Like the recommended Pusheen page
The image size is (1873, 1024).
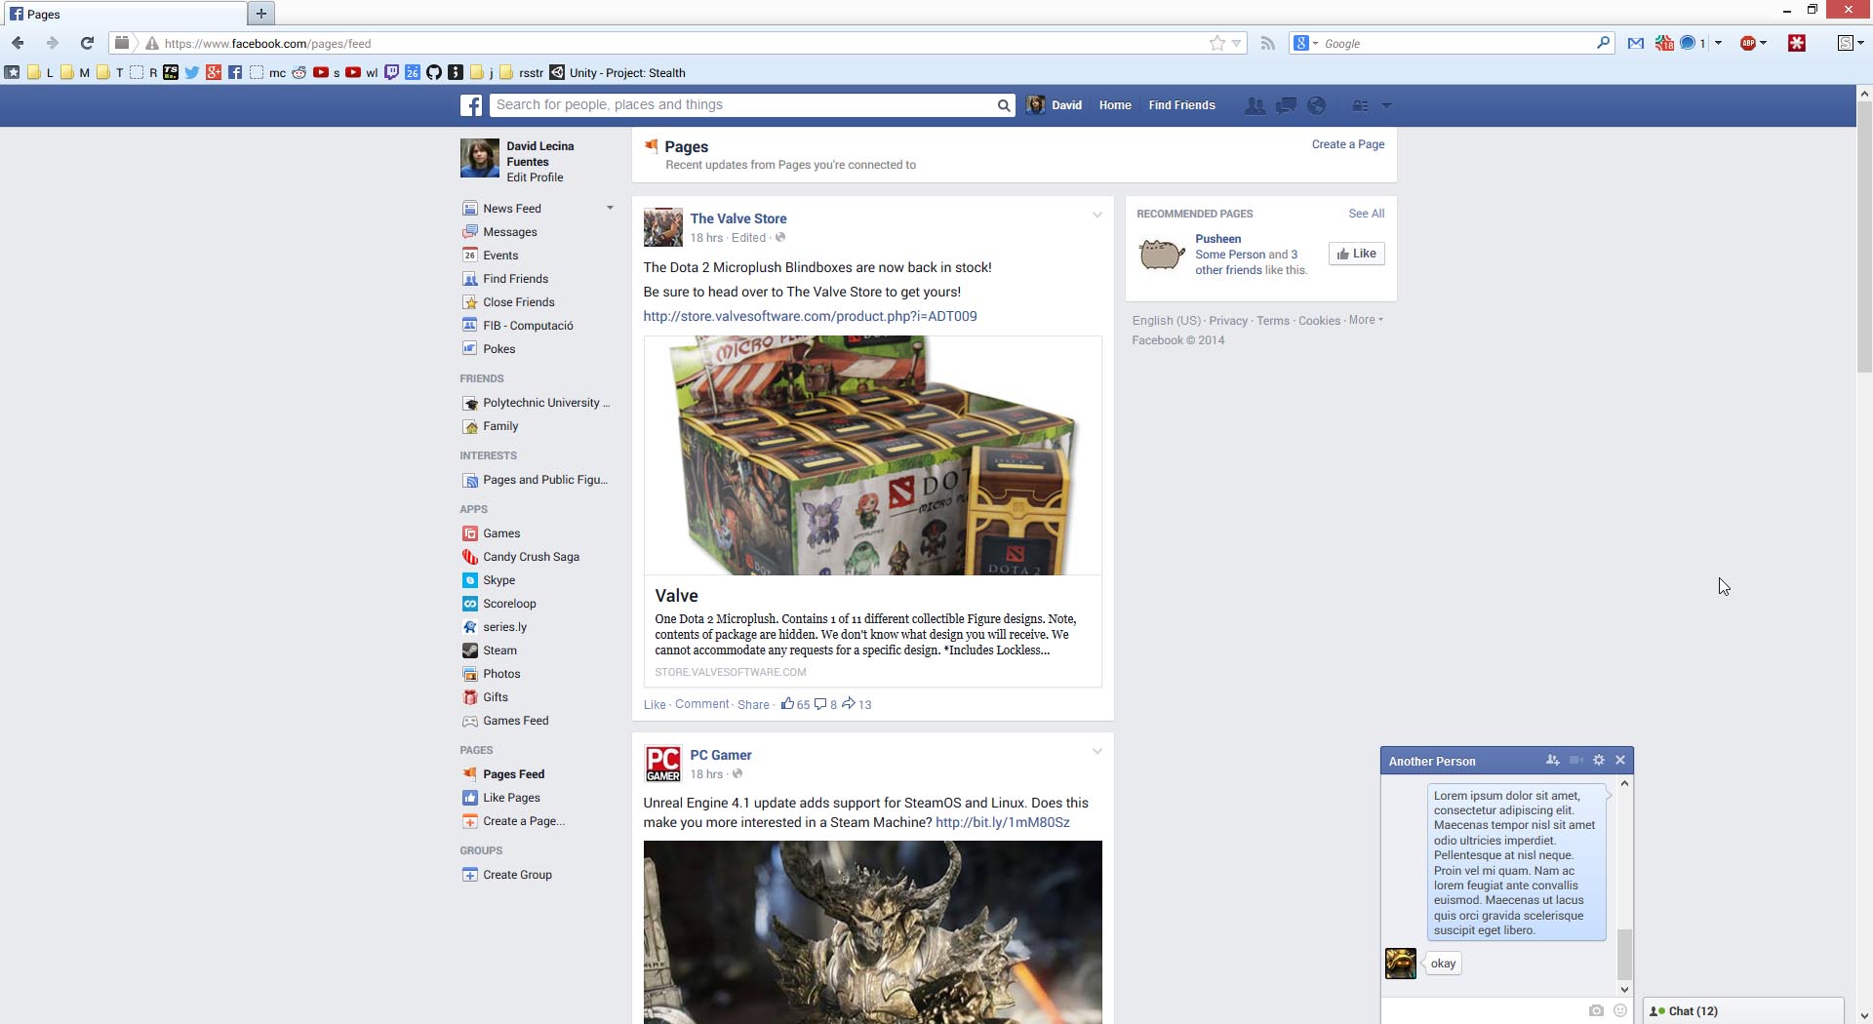coord(1356,254)
